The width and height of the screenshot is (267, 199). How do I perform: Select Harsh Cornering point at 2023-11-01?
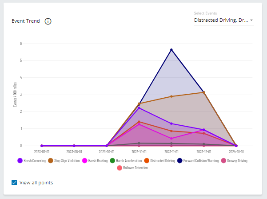click(x=171, y=123)
